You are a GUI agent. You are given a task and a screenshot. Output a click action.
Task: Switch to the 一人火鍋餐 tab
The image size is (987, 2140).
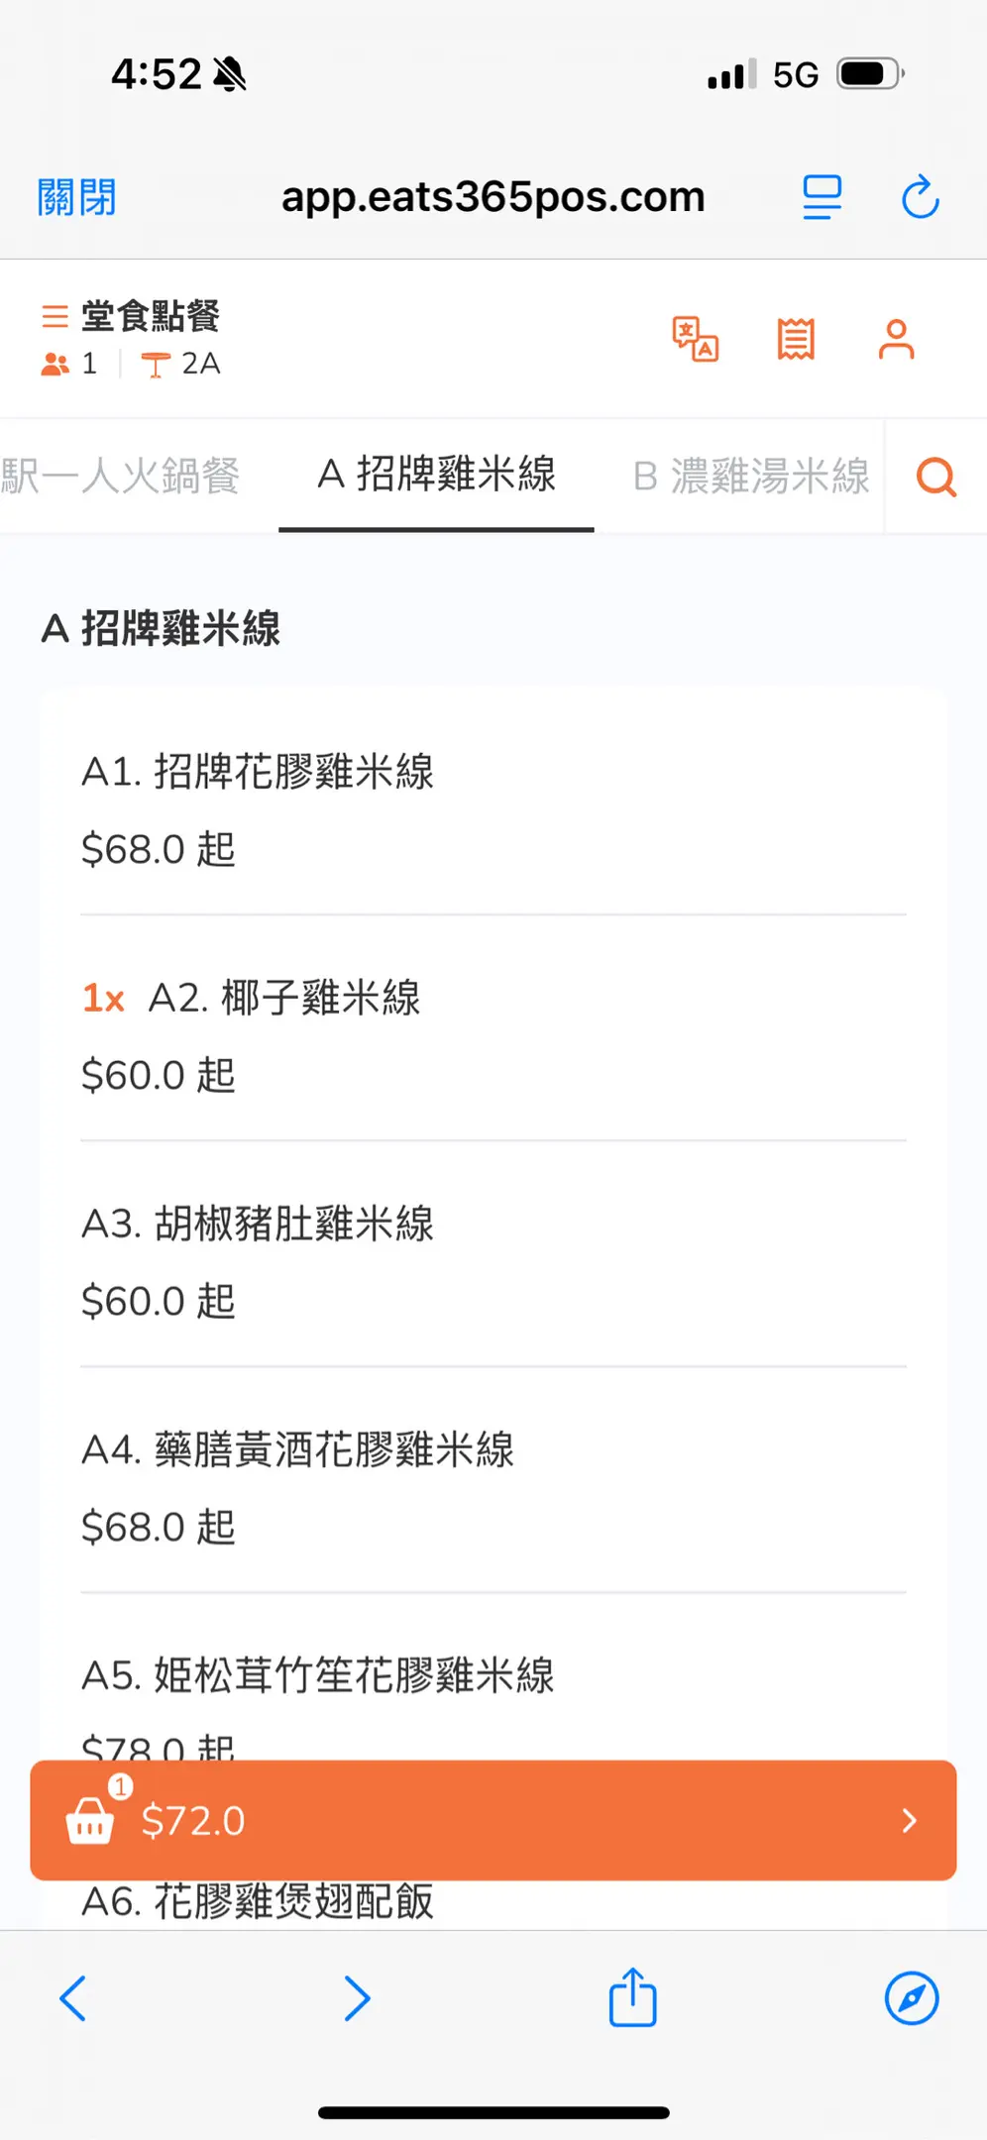pyautogui.click(x=121, y=476)
